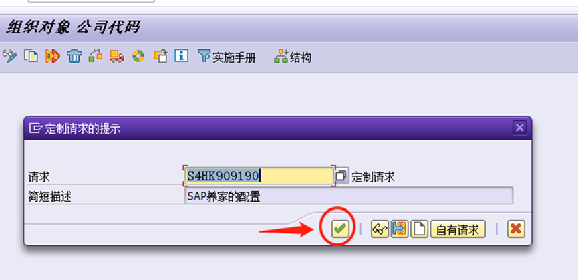Image resolution: width=578 pixels, height=280 pixels.
Task: Click the blue-orange stamp icon in dialog
Action: click(x=400, y=229)
